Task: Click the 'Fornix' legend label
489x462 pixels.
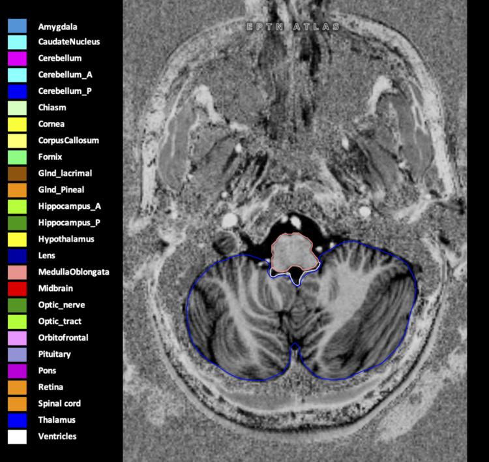Action: (x=50, y=157)
